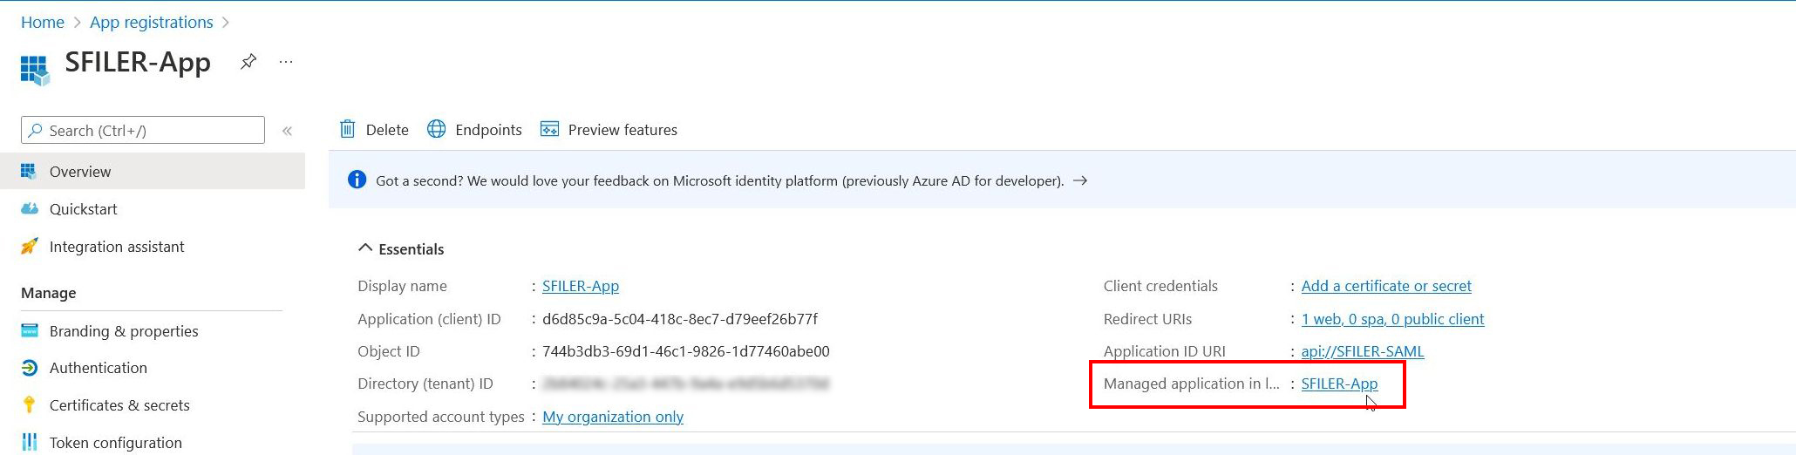Open App registrations breadcrumb
The image size is (1796, 455).
click(x=152, y=22)
